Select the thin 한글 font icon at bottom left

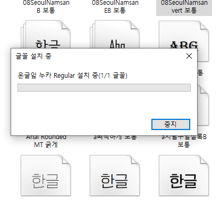[x=46, y=175]
